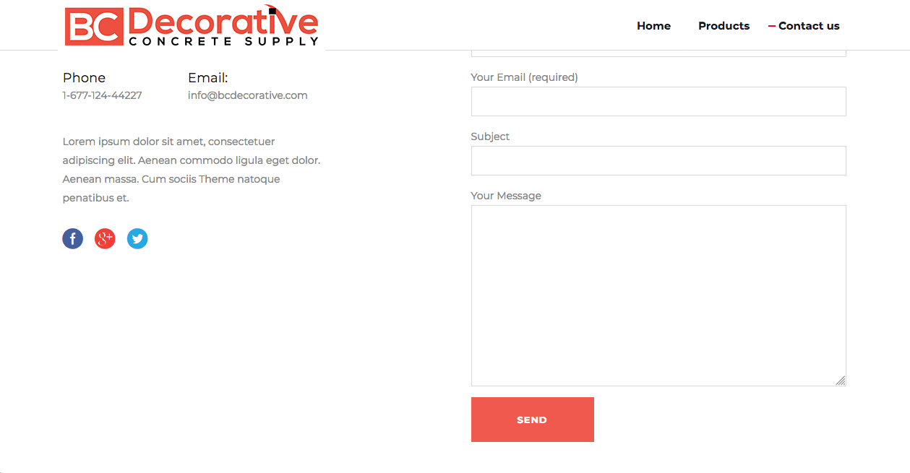Open the Google Plus social icon

[x=105, y=239]
